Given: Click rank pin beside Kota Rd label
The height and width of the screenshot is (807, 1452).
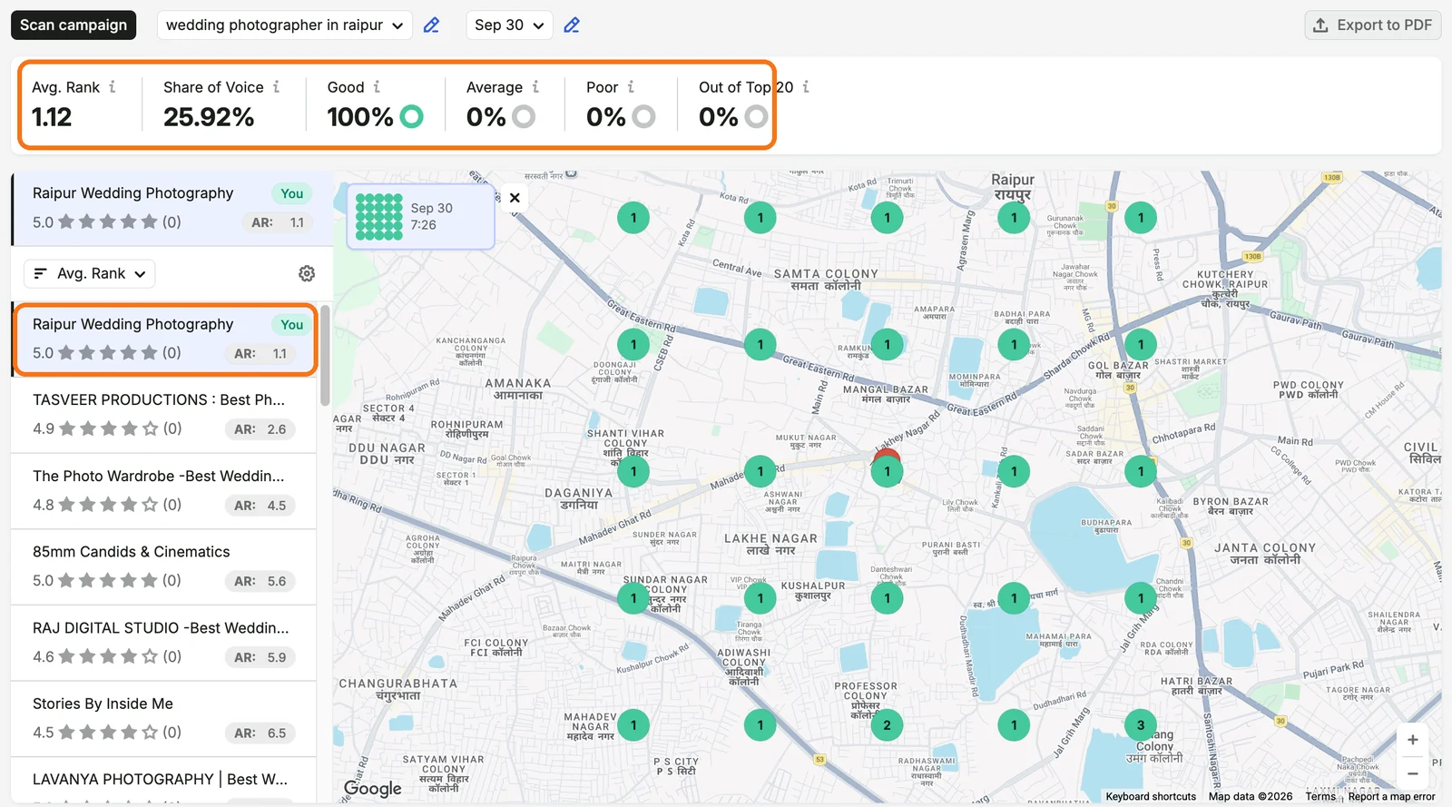Looking at the screenshot, I should (760, 218).
